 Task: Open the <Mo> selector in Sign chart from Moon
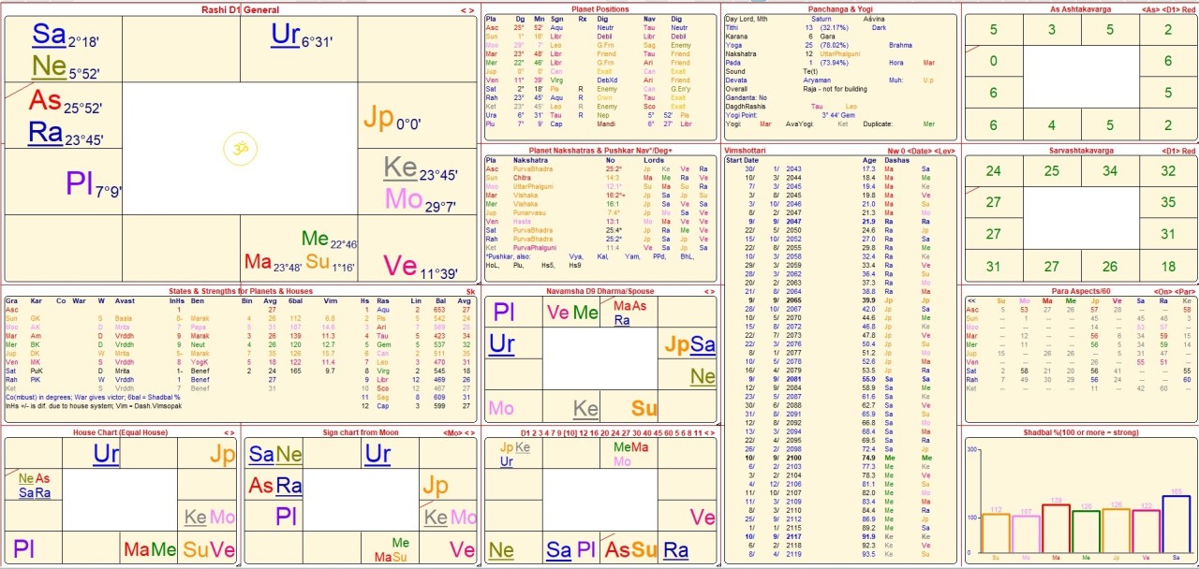coord(451,432)
